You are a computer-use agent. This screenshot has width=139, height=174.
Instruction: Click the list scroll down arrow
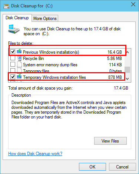(x=128, y=78)
